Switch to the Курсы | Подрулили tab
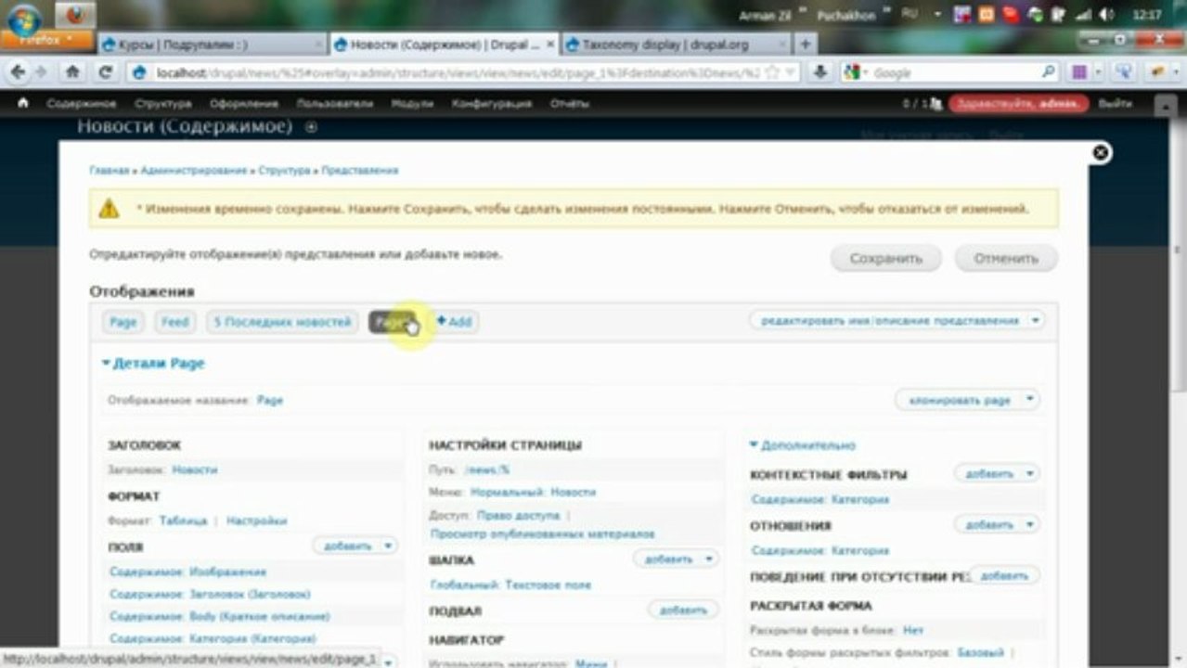 210,44
